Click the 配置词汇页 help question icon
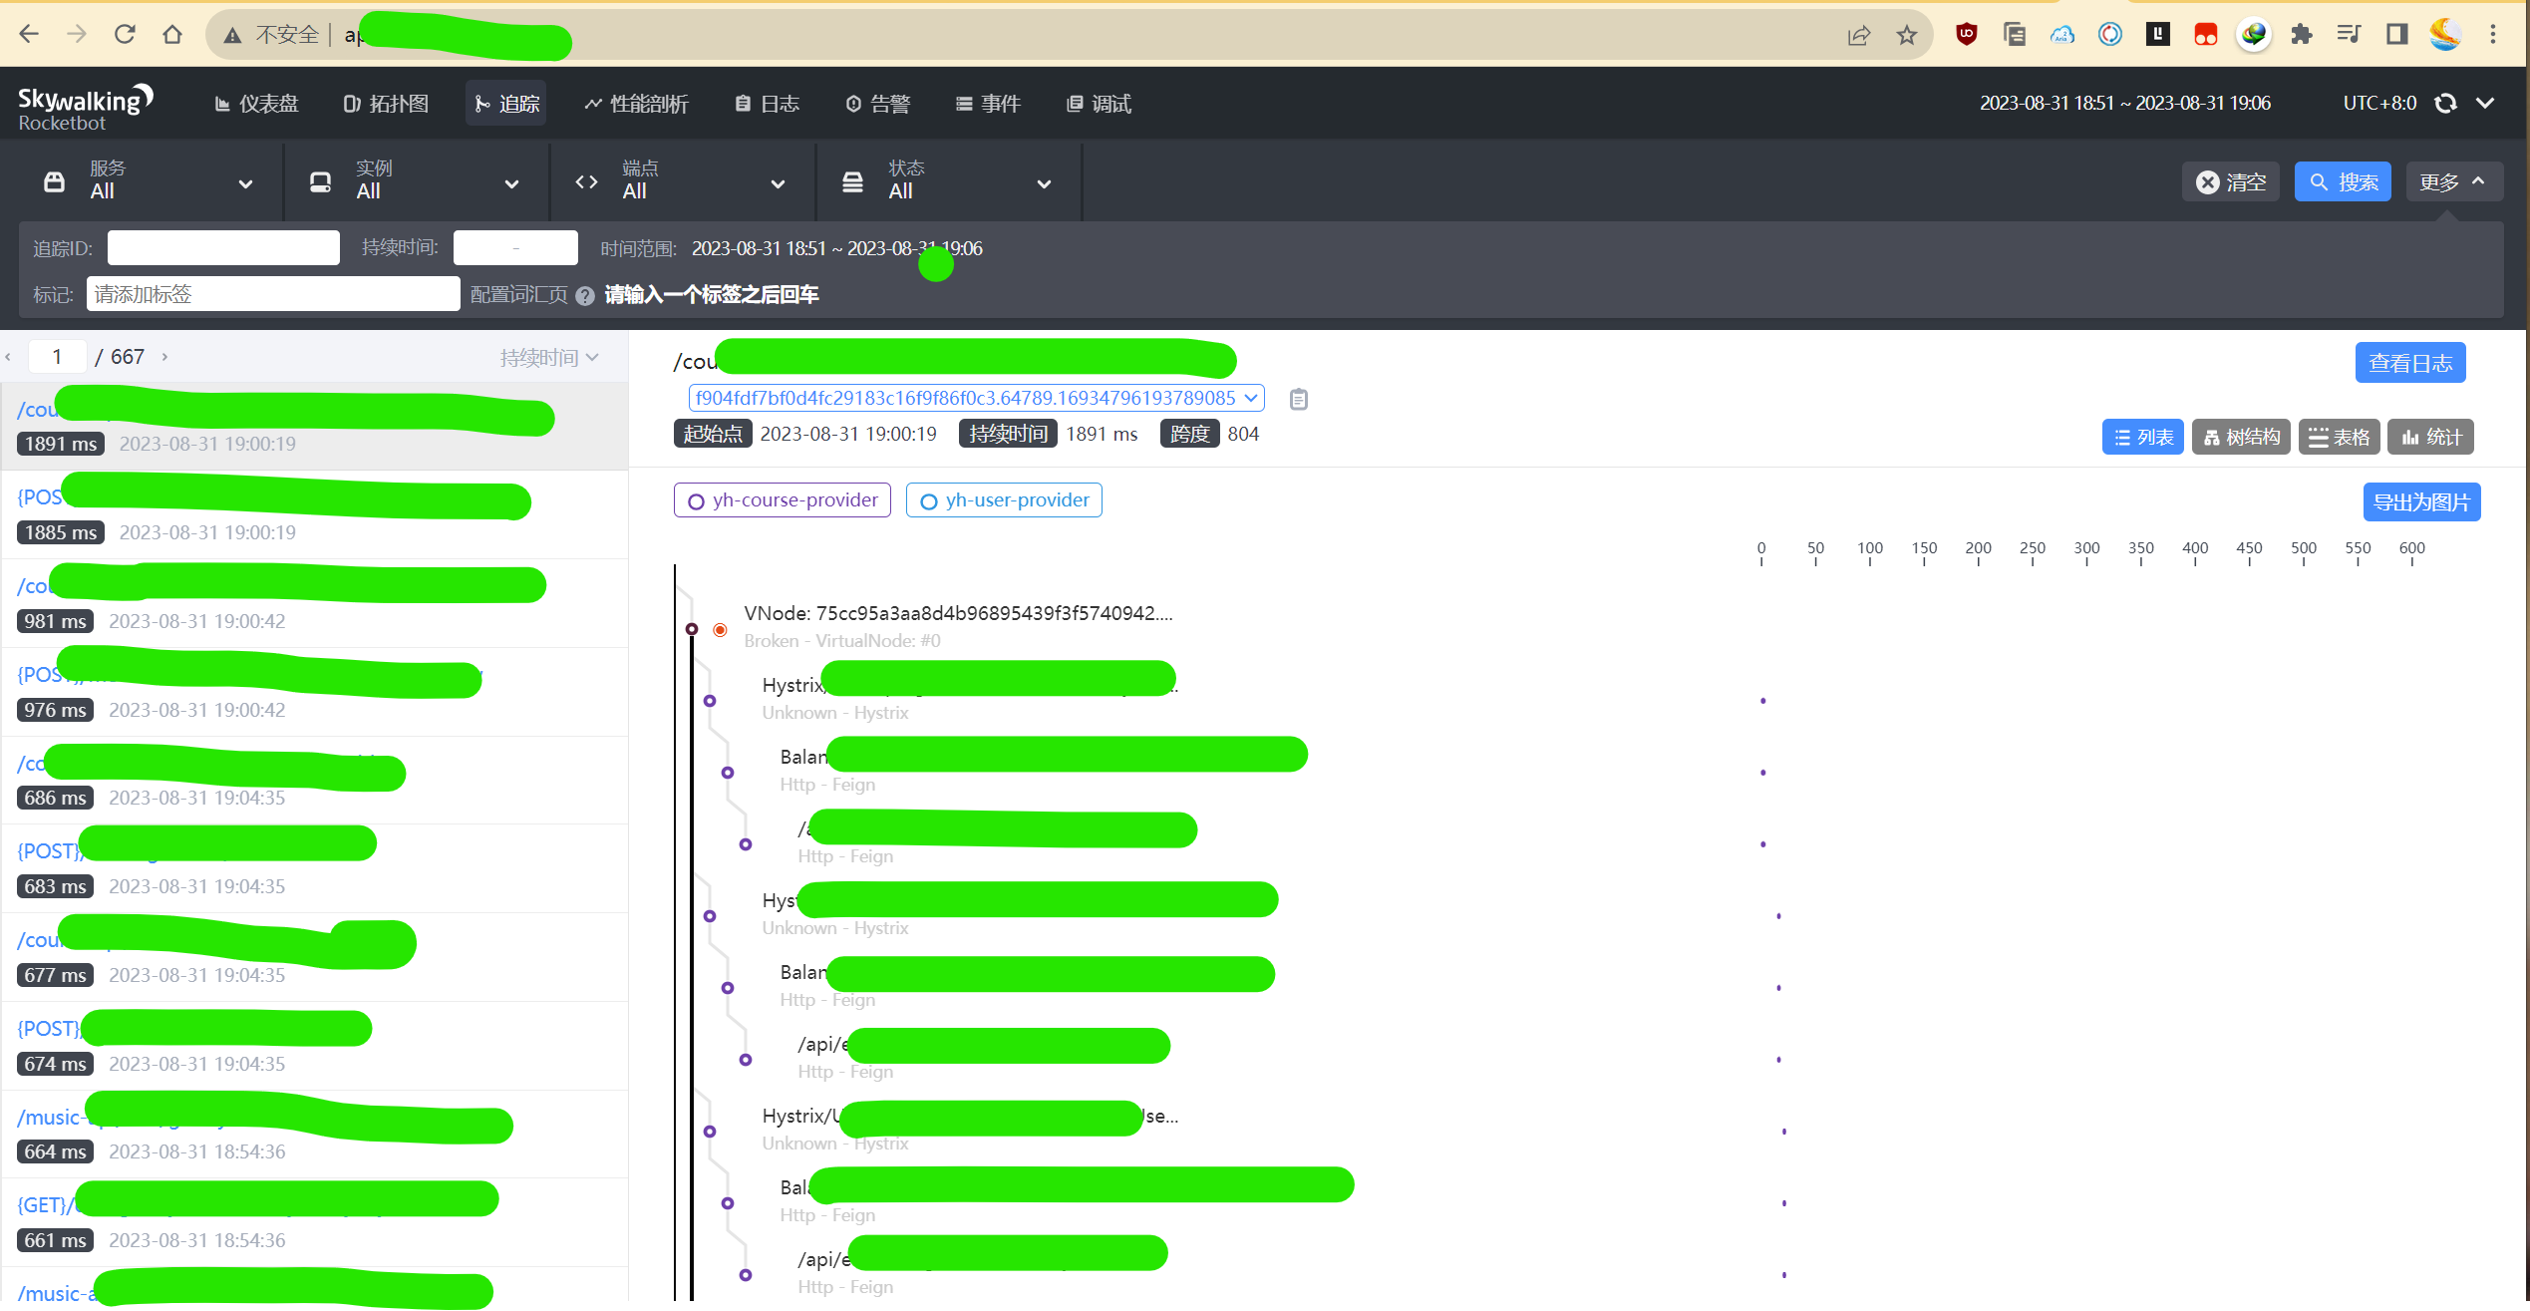2530x1311 pixels. click(585, 296)
